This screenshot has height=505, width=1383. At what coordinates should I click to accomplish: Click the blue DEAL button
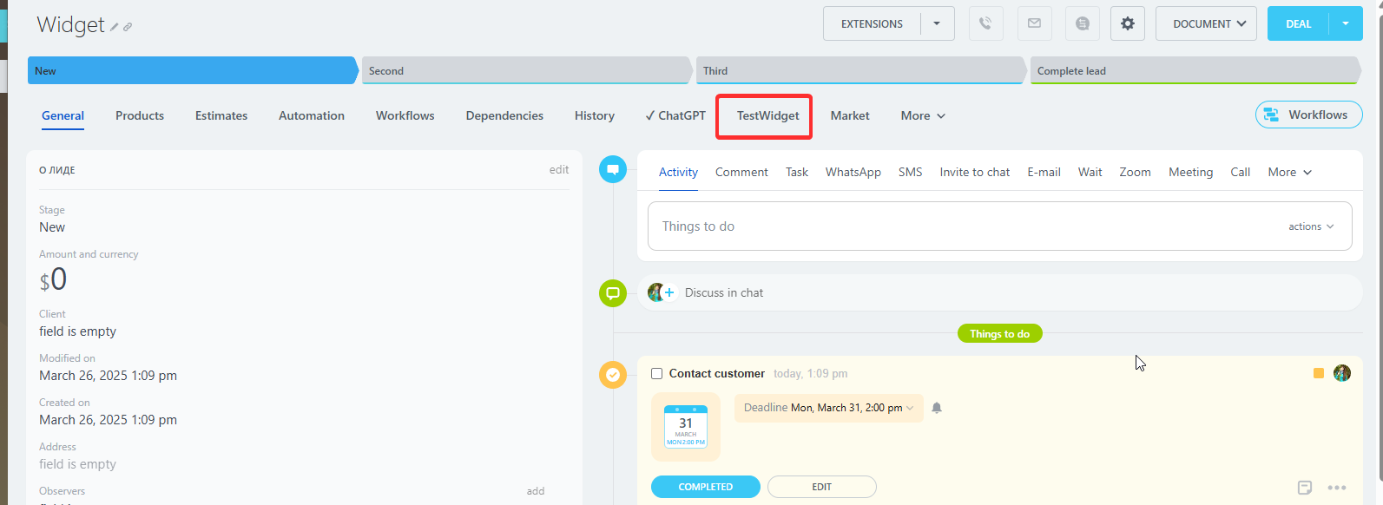[1298, 23]
